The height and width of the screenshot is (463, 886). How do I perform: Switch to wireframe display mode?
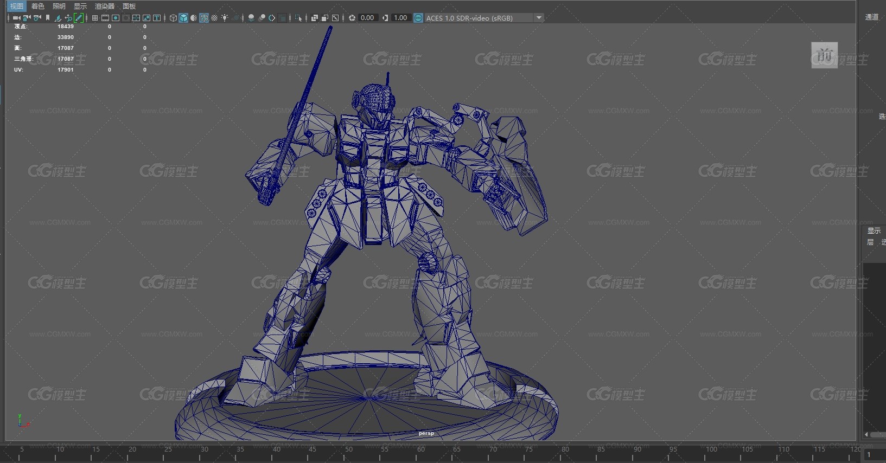click(173, 18)
